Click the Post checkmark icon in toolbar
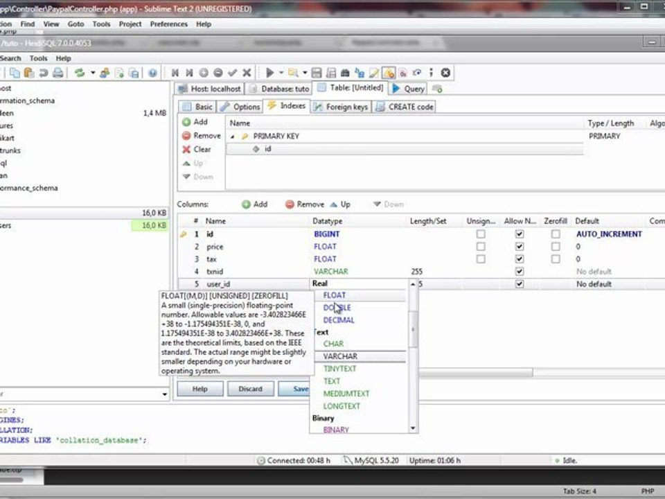Image resolution: width=665 pixels, height=499 pixels. (x=233, y=73)
